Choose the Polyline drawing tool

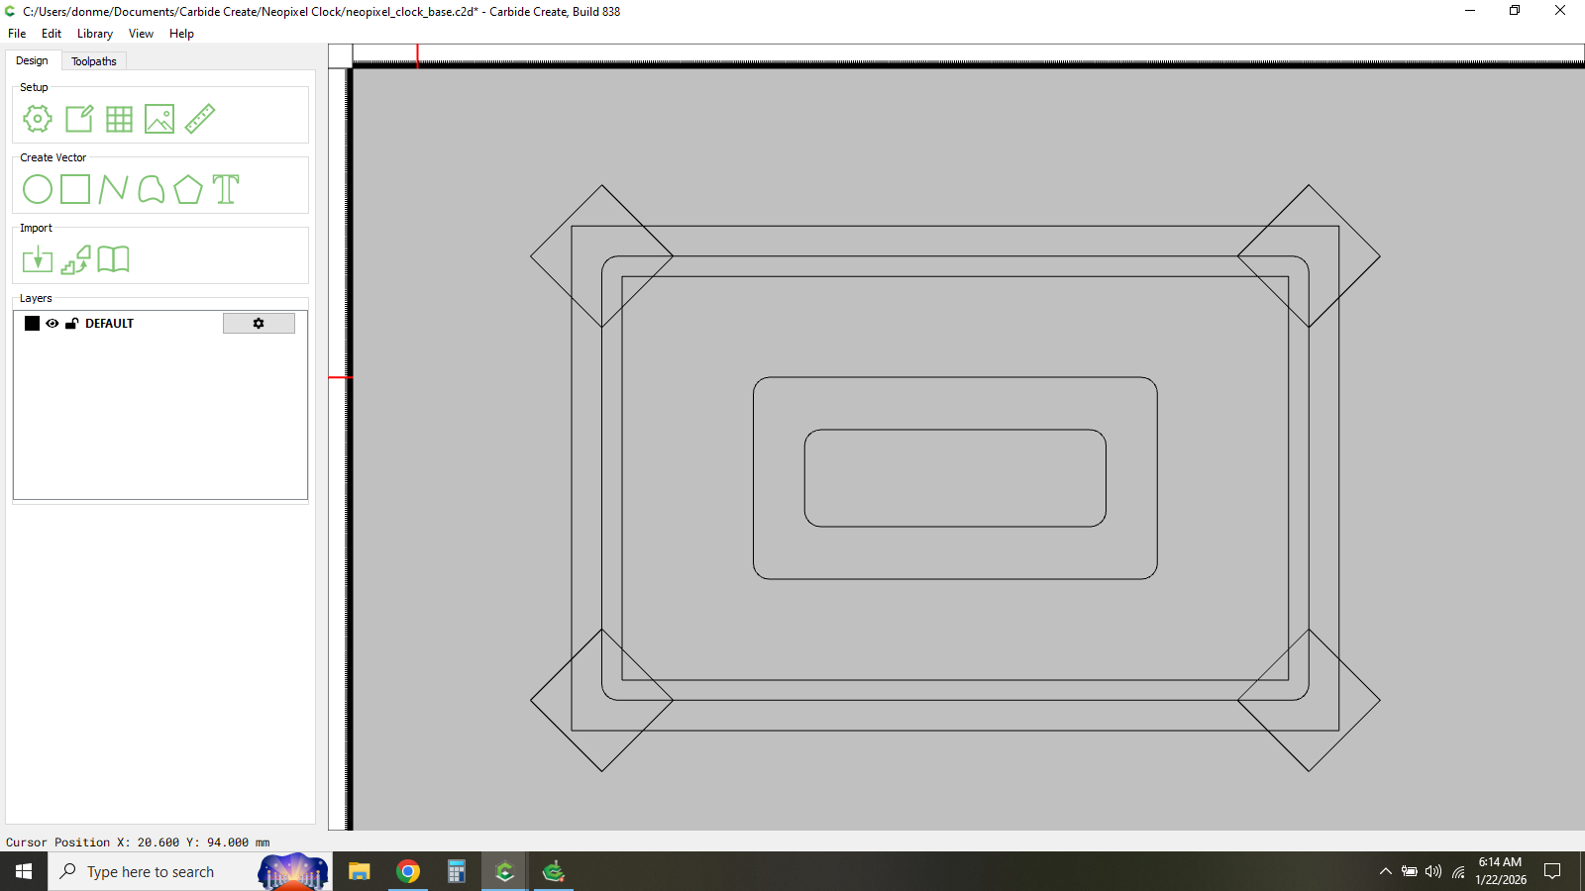click(113, 189)
